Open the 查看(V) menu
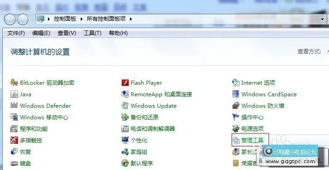The height and width of the screenshot is (170, 329). [67, 33]
